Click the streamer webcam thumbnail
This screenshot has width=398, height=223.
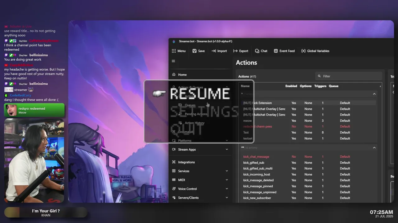[x=34, y=160]
